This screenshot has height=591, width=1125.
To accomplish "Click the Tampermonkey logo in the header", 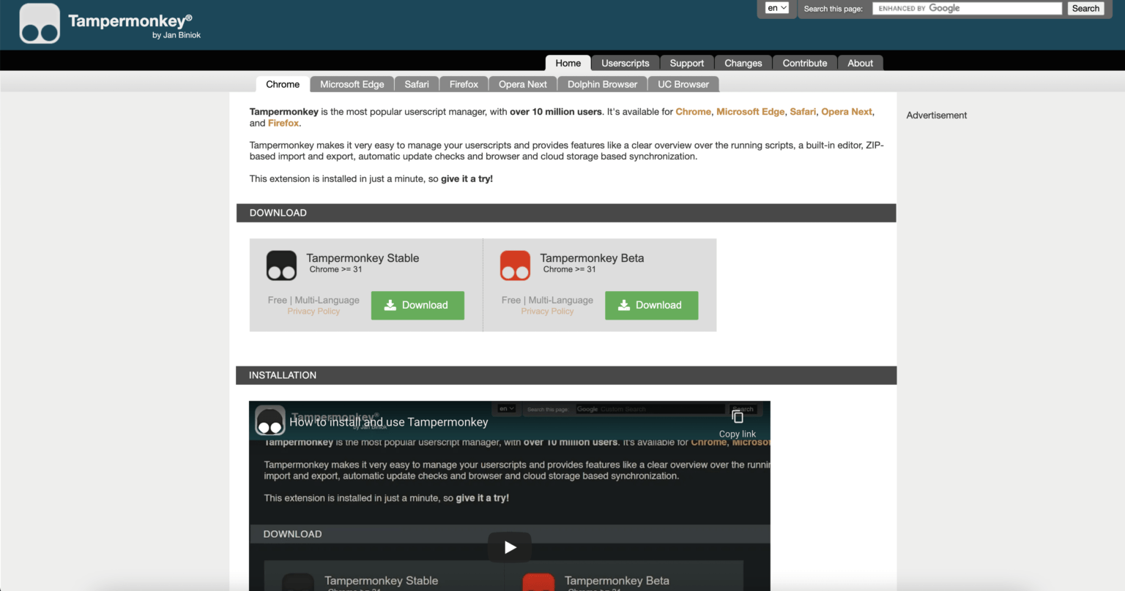I will pyautogui.click(x=40, y=23).
